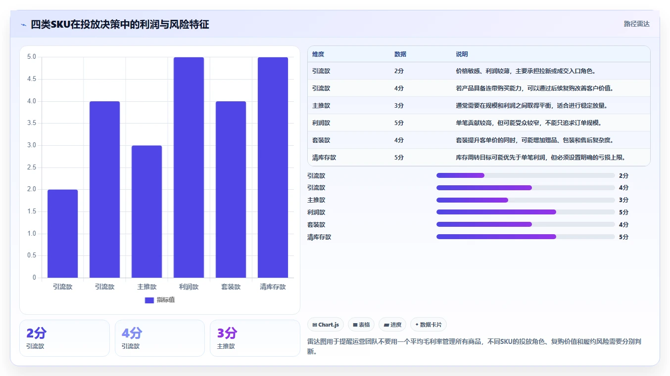Click the 引流款 progress bar showing 2分

(x=526, y=175)
